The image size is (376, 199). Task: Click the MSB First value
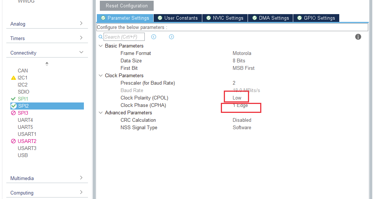[243, 68]
